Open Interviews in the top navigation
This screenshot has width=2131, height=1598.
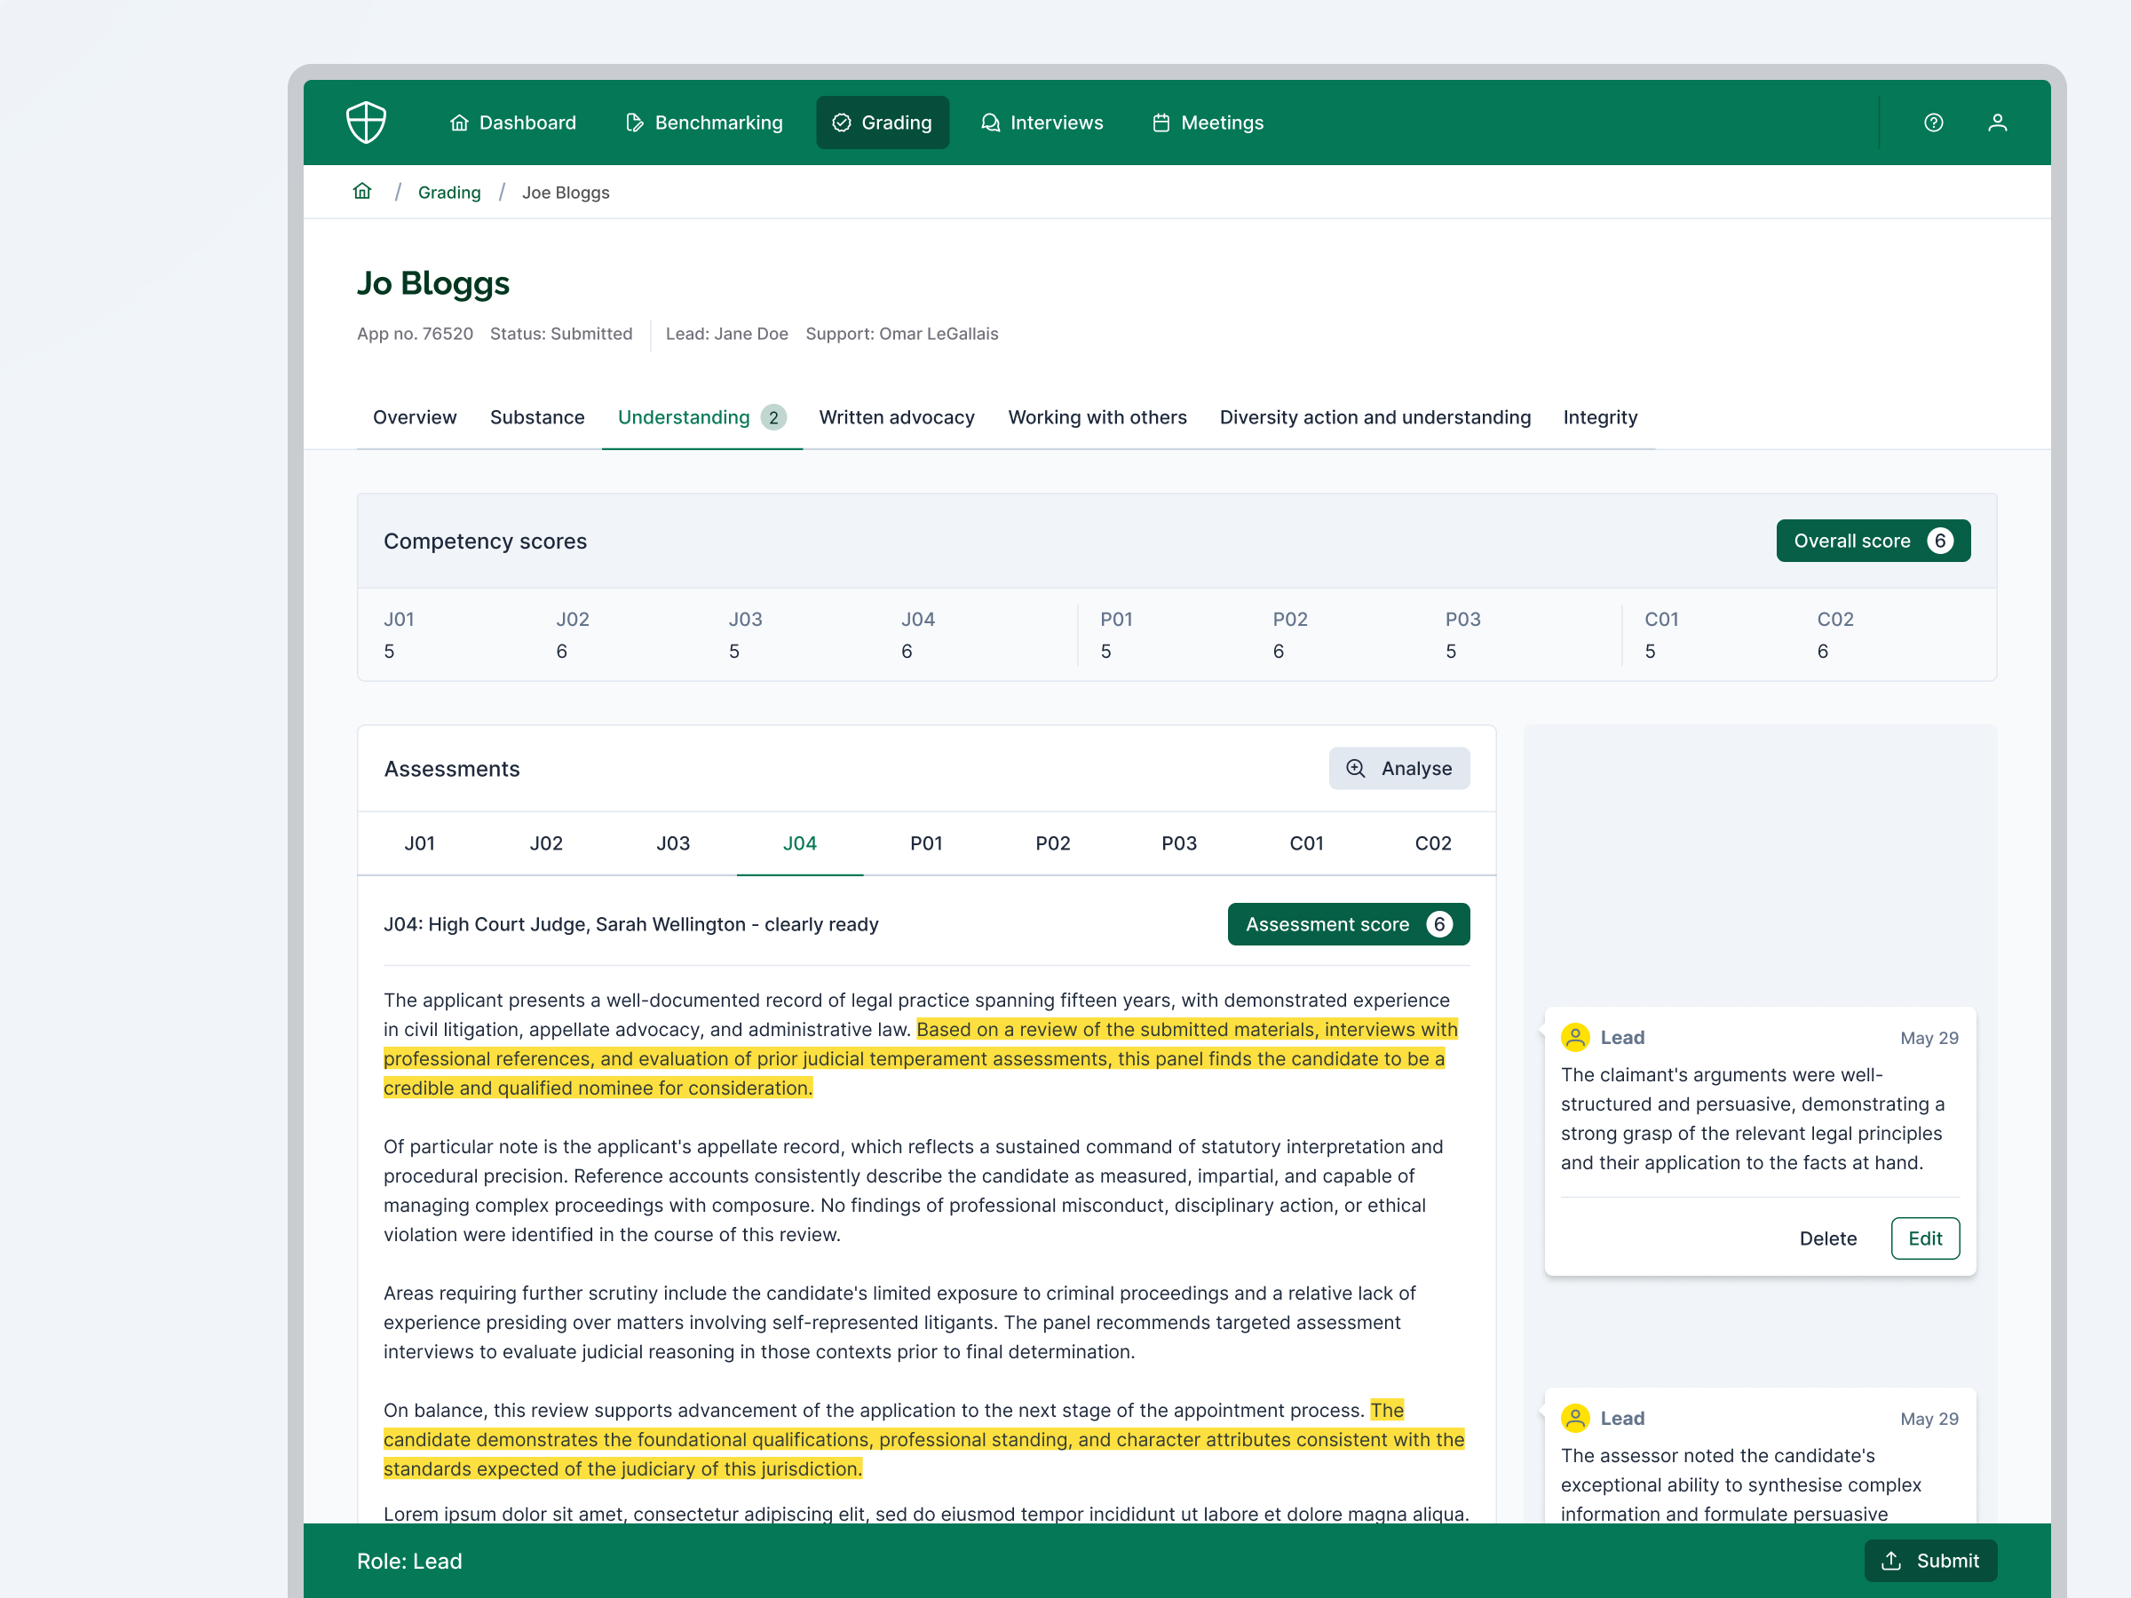click(1042, 123)
